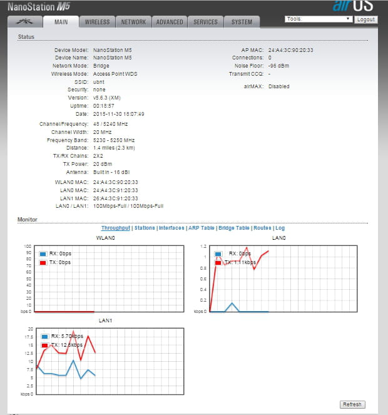Expand the Tools dropdown menu
388x415 pixels.
[319, 19]
